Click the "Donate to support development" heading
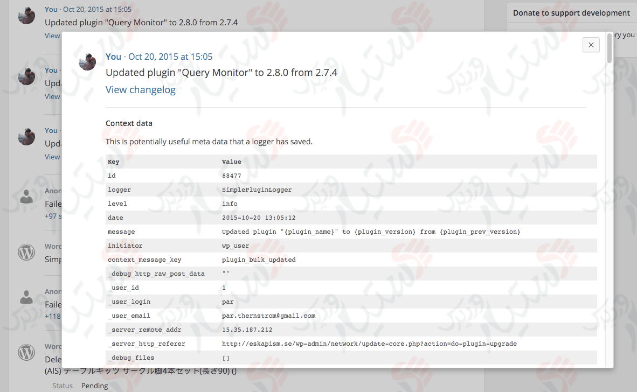The height and width of the screenshot is (392, 637). [571, 13]
